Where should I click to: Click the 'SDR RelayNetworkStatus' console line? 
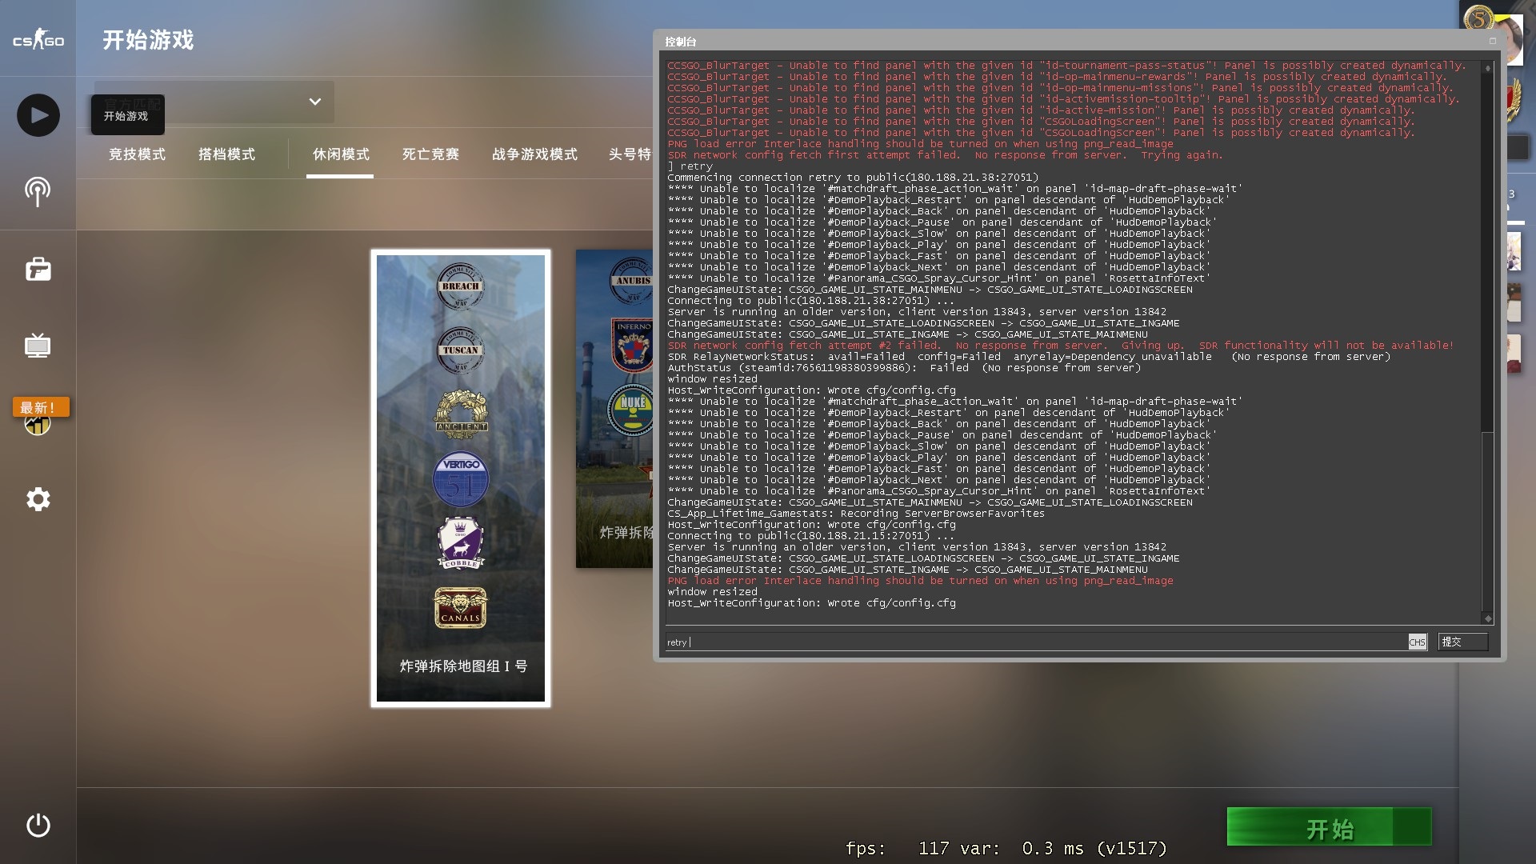click(x=1029, y=357)
